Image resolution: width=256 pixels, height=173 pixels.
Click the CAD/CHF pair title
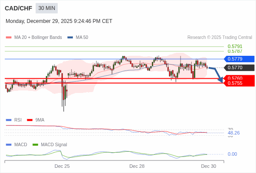coord(19,8)
